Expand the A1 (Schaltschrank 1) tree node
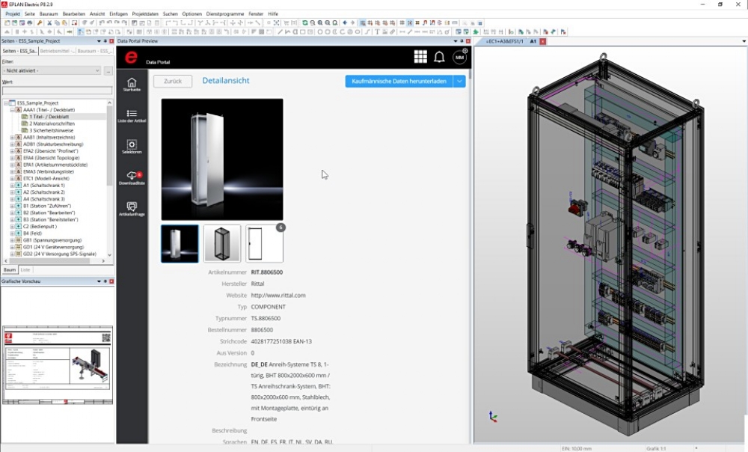Screen dimensions: 748x452 11,185
